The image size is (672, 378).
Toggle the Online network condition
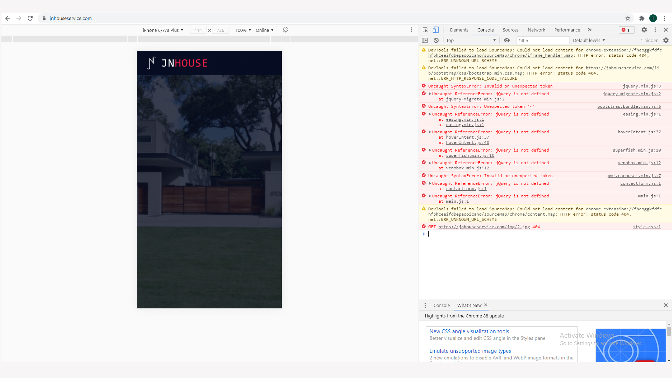point(265,30)
